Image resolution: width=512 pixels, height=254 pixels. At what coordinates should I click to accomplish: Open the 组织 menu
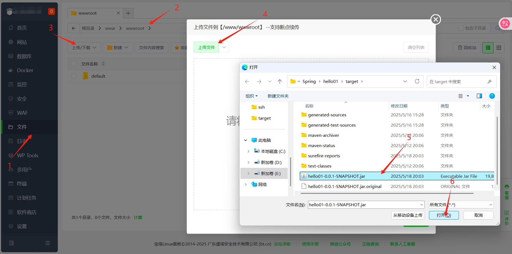(252, 96)
